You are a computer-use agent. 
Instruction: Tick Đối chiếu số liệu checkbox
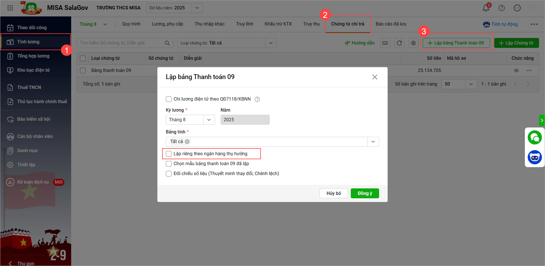(169, 174)
